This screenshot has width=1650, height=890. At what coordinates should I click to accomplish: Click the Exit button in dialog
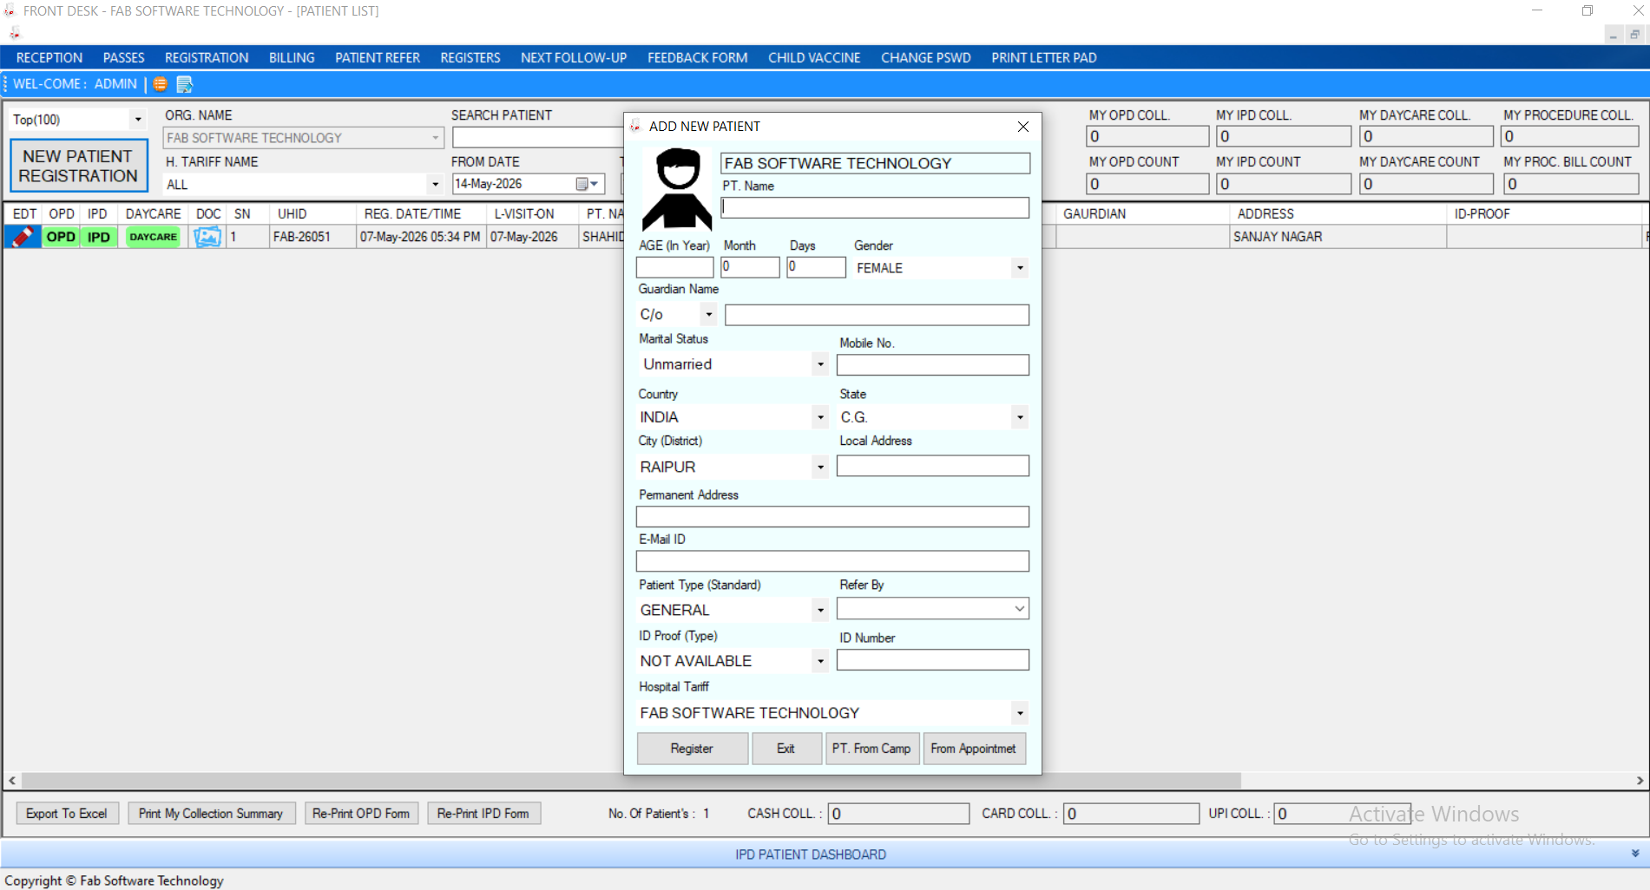pos(786,749)
